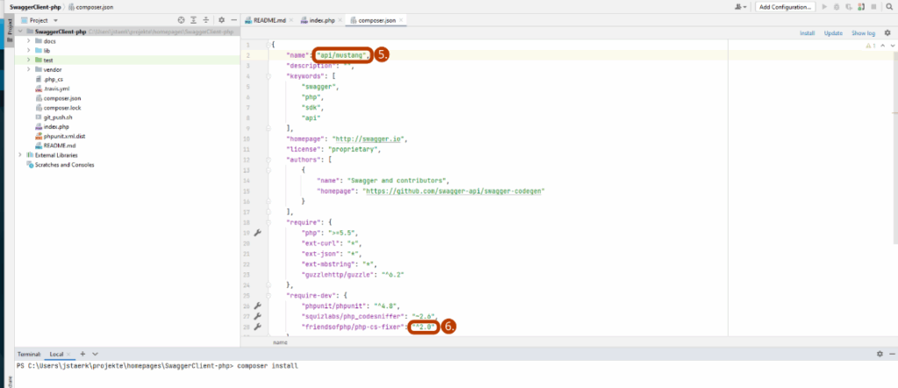
Task: Open the user account dropdown
Action: 740,7
